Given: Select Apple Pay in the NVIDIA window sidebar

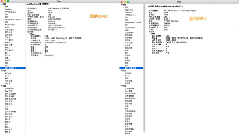Looking at the screenshot, I should pos(129,10).
